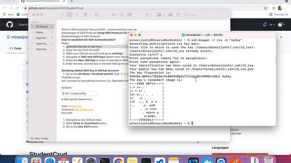Click the add people collaborate icon in Notes
Image resolution: width=291 pixels, height=163 pixels.
[171, 14]
